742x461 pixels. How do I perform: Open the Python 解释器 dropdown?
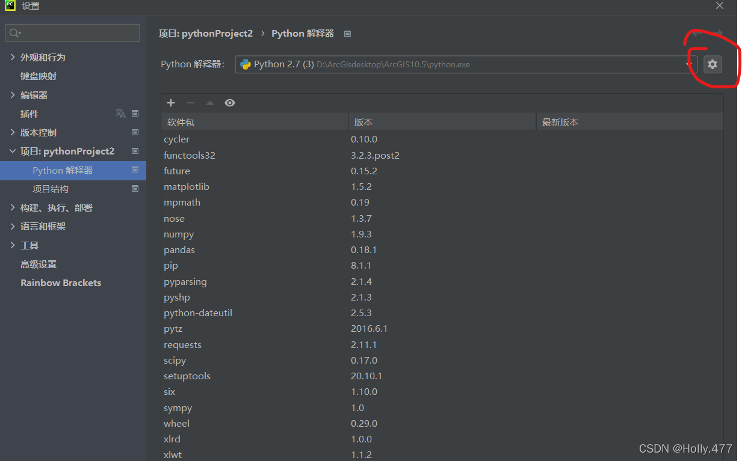[x=466, y=64]
